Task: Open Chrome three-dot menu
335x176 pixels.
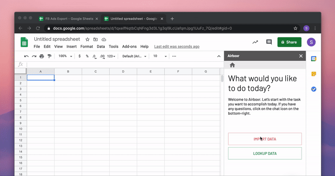Action: pos(315,28)
